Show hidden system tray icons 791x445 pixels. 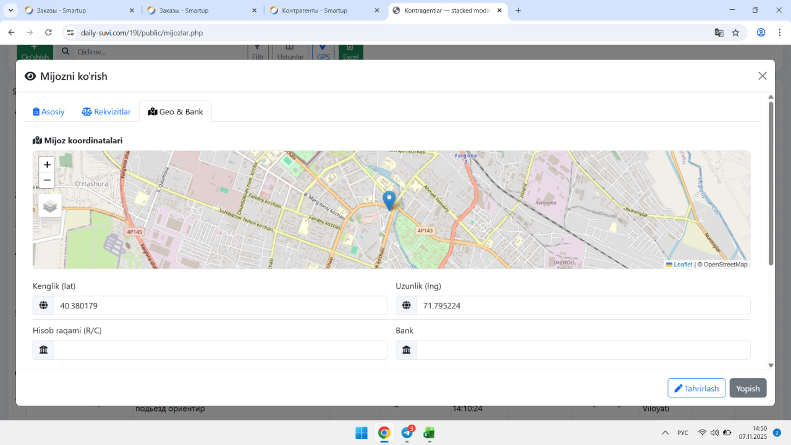tap(665, 433)
